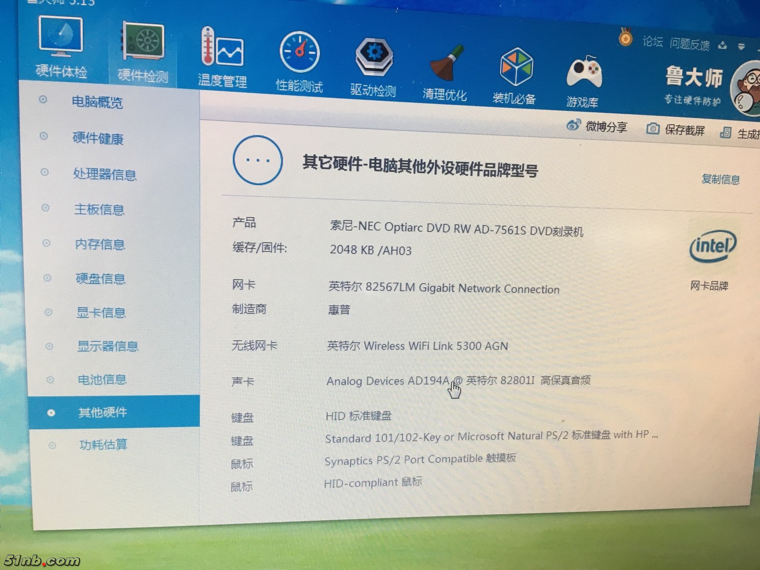Click 复制信息 to copy hardware info
The image size is (760, 570).
720,179
